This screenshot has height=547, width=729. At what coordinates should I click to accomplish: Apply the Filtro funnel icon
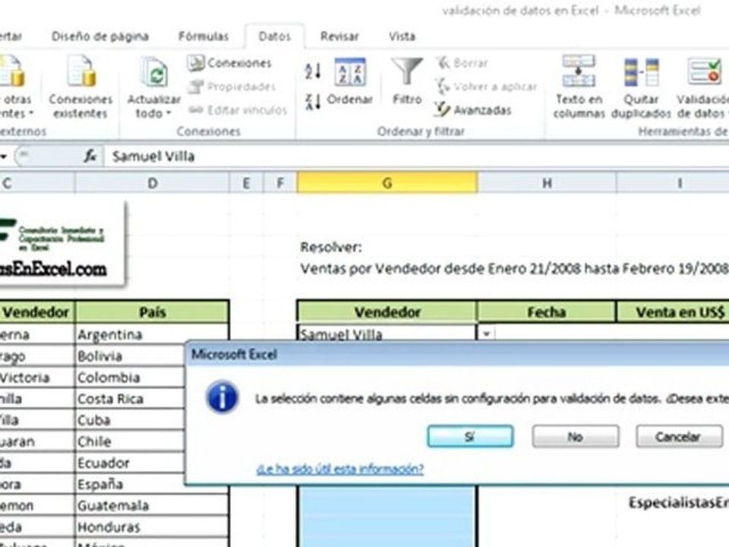[x=407, y=80]
